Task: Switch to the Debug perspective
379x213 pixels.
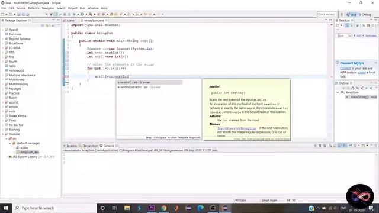Action: coord(365,14)
